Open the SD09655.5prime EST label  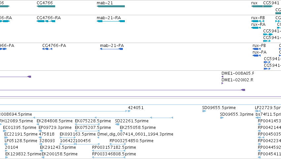[219, 108]
